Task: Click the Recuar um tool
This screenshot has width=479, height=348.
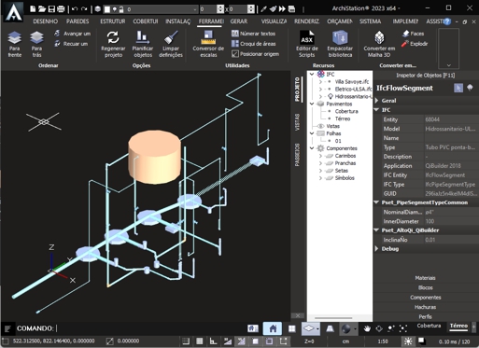Action: pos(71,44)
